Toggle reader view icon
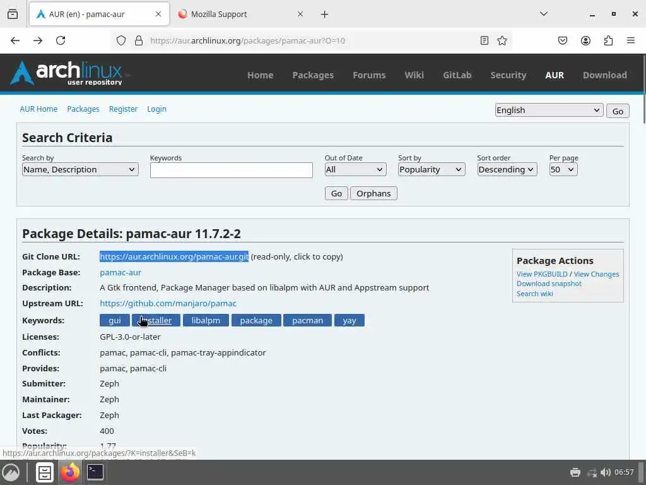This screenshot has height=485, width=646. pos(484,40)
